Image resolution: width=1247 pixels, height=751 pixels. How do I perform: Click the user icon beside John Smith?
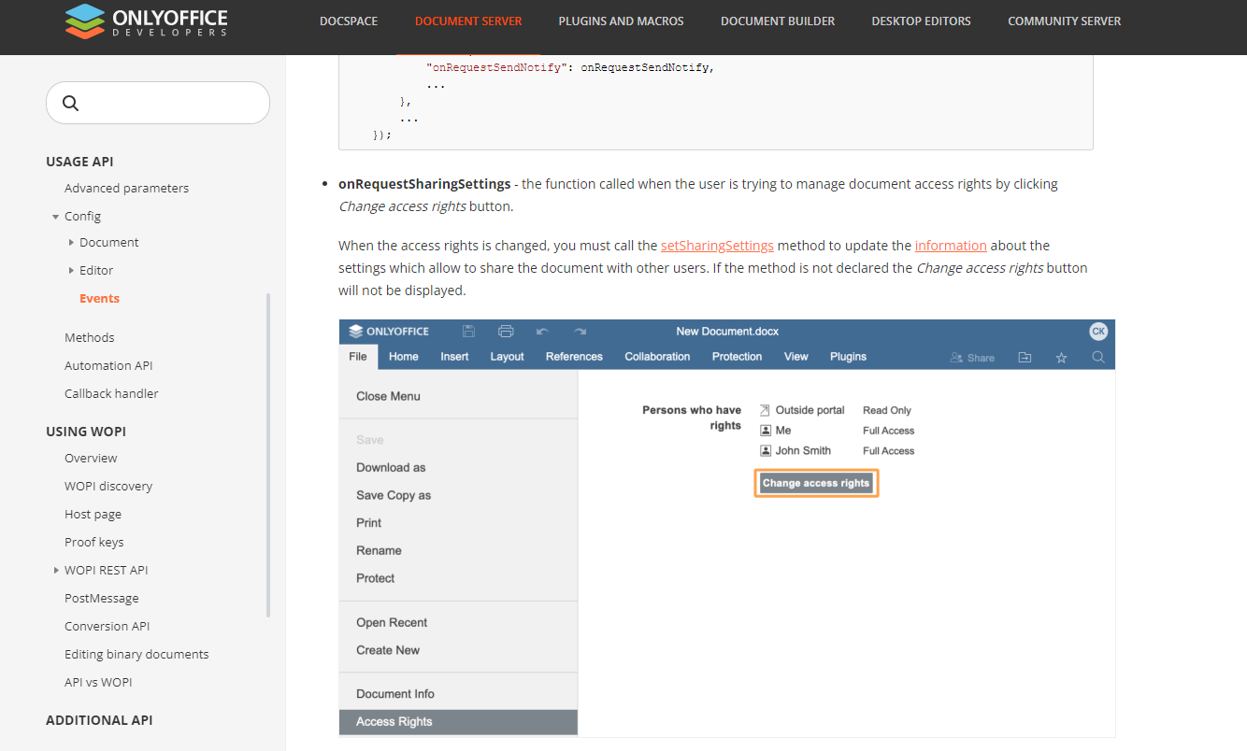[x=765, y=450]
